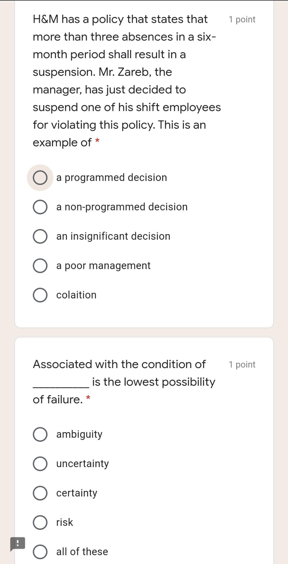Click the 'Associated with the condition of' text
The image size is (288, 564).
tap(119, 364)
